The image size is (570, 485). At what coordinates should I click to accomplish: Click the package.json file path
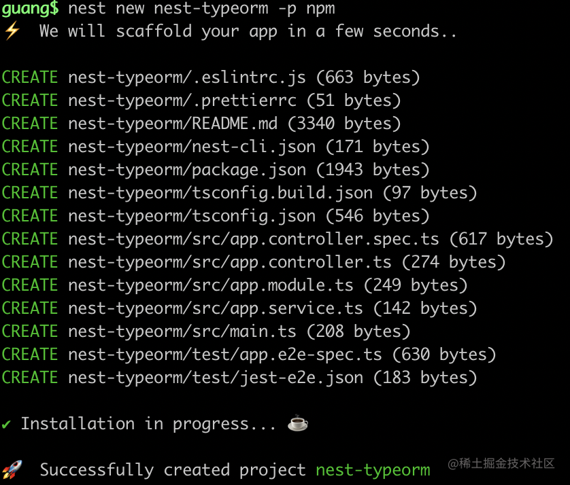click(x=187, y=170)
